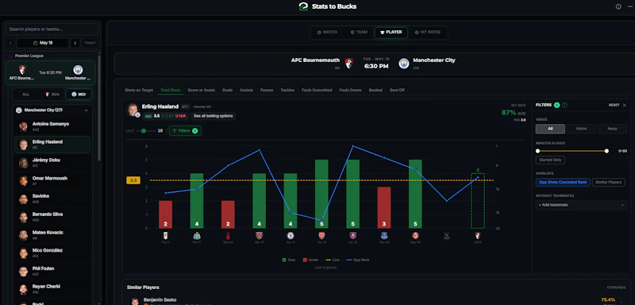Select Omar Marmoush in the player list
The height and width of the screenshot is (305, 635).
52,180
